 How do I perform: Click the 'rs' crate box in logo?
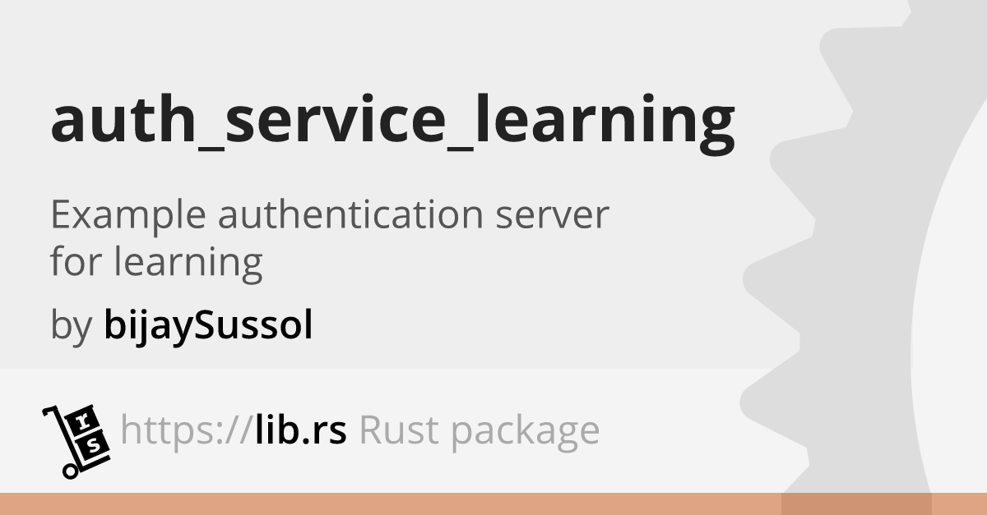click(x=89, y=434)
